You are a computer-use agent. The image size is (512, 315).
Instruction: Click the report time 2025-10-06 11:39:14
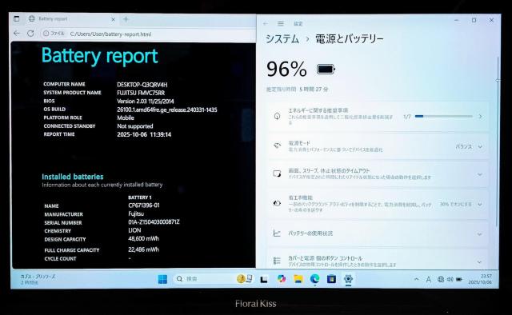click(144, 134)
